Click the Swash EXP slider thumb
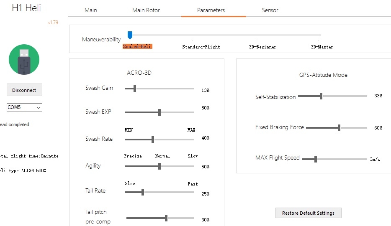Image resolution: width=391 pixels, height=226 pixels. pyautogui.click(x=159, y=112)
